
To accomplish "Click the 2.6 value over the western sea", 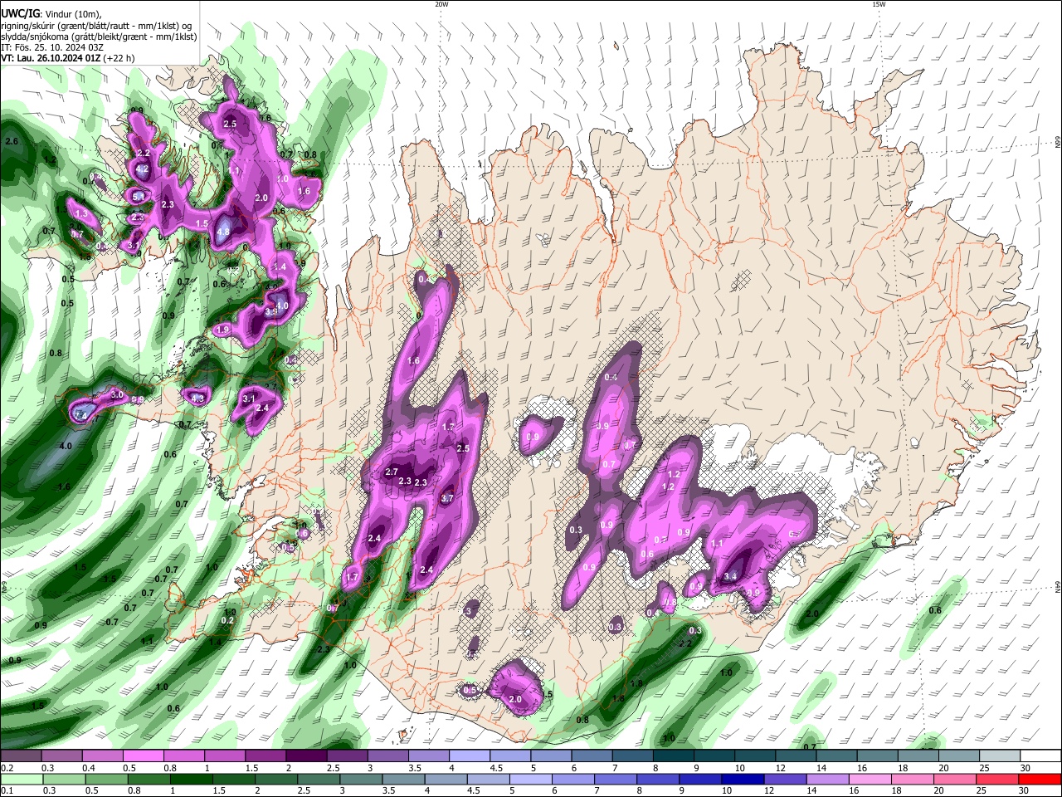I will coord(12,142).
